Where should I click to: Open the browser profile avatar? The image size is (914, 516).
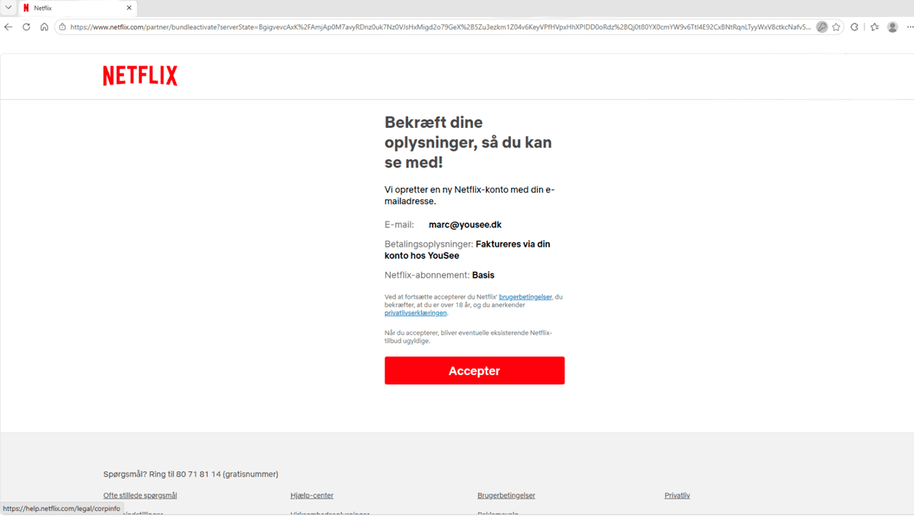click(x=893, y=27)
